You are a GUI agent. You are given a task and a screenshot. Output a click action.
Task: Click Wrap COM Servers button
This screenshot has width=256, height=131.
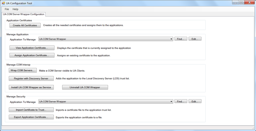click(x=23, y=70)
